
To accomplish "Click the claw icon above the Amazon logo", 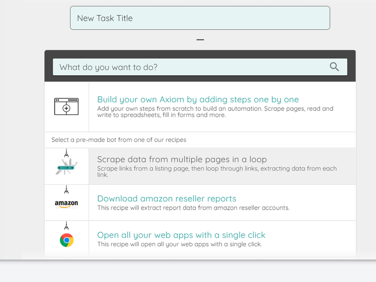I will [66, 189].
